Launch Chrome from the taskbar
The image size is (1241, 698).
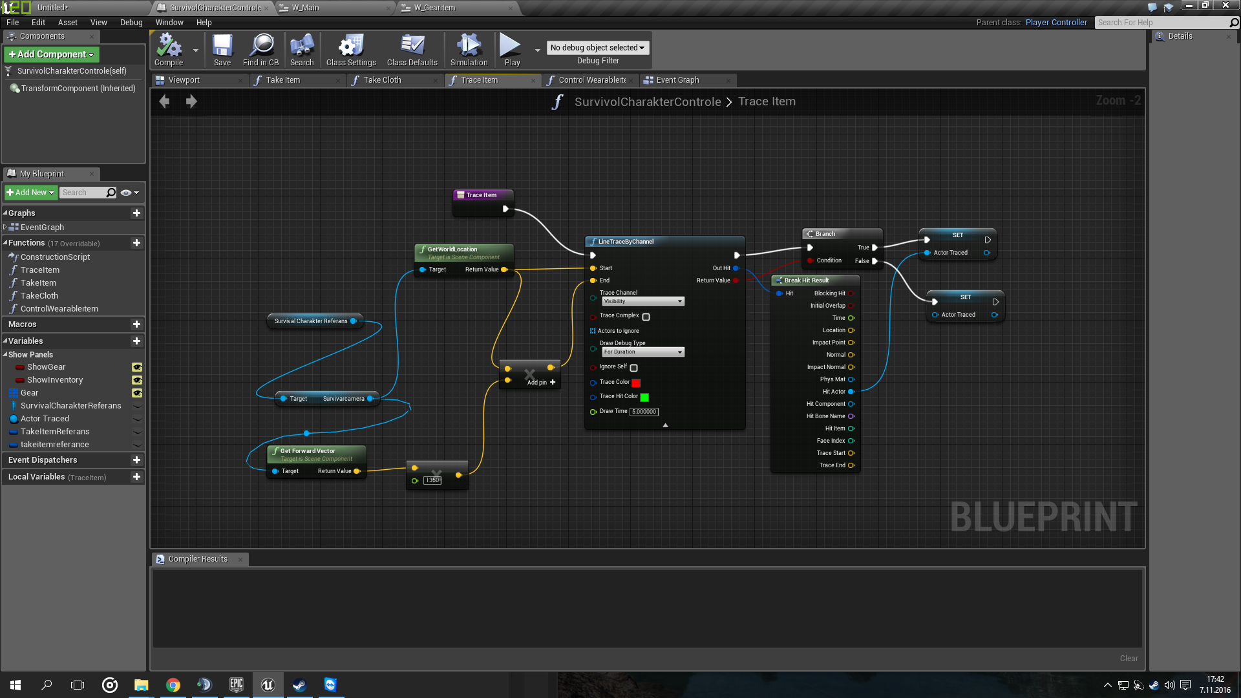[x=173, y=685]
